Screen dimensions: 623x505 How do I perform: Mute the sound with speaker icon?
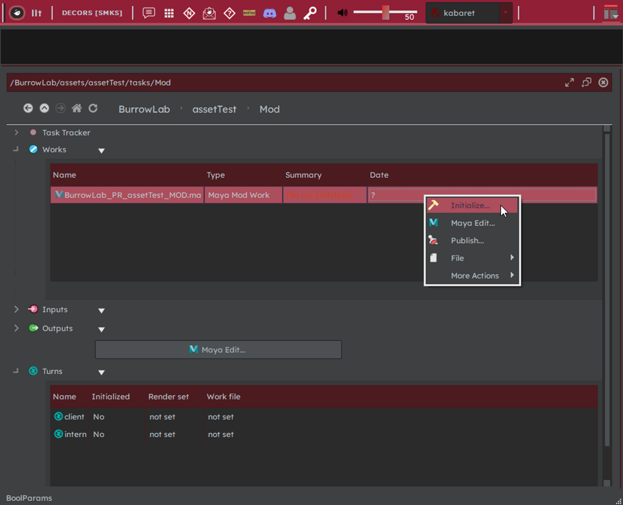342,13
